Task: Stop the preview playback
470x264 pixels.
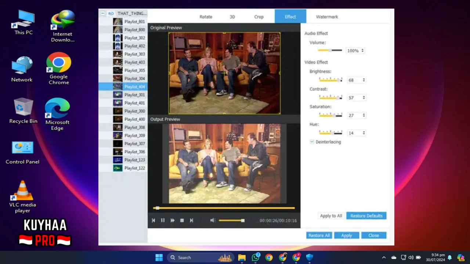Action: (x=182, y=220)
